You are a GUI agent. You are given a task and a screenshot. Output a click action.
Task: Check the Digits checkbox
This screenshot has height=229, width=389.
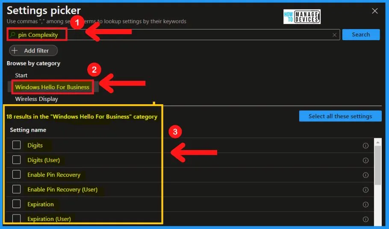pos(16,145)
